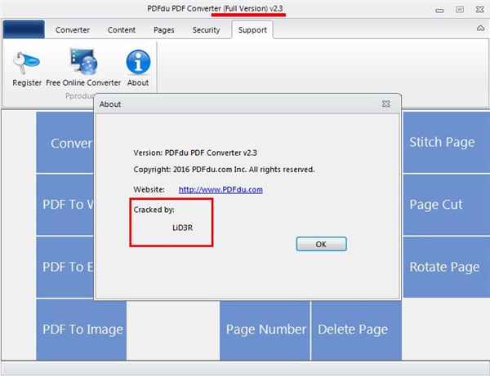Click the Version: PDFdu PDF Converter v2.3 text

(x=195, y=153)
